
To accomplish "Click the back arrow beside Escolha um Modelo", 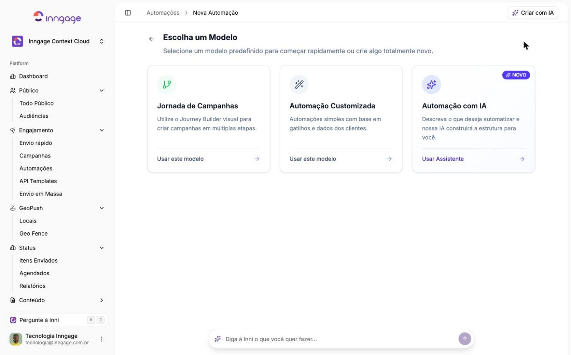I will (x=151, y=39).
